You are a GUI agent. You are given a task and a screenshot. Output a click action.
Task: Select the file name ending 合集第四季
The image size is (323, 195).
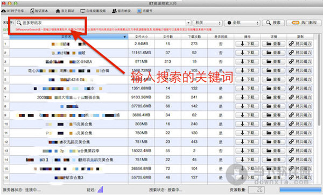click(68, 150)
